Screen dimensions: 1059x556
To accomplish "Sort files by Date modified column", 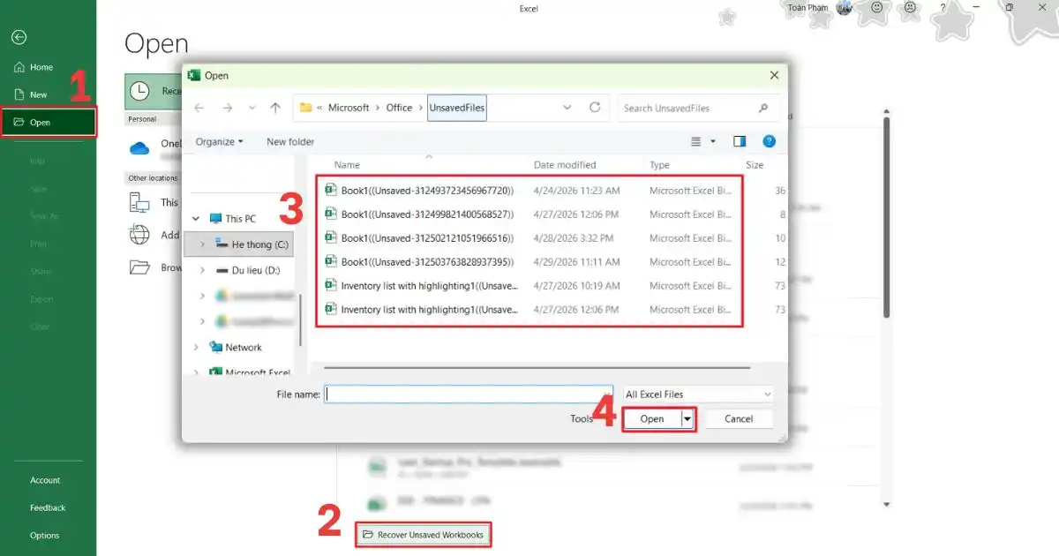I will (x=565, y=165).
